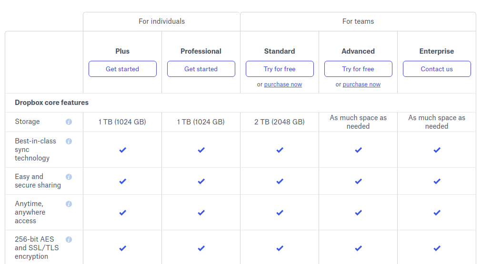Show info for Anytime, anywhere access
The image size is (481, 264).
click(x=69, y=204)
